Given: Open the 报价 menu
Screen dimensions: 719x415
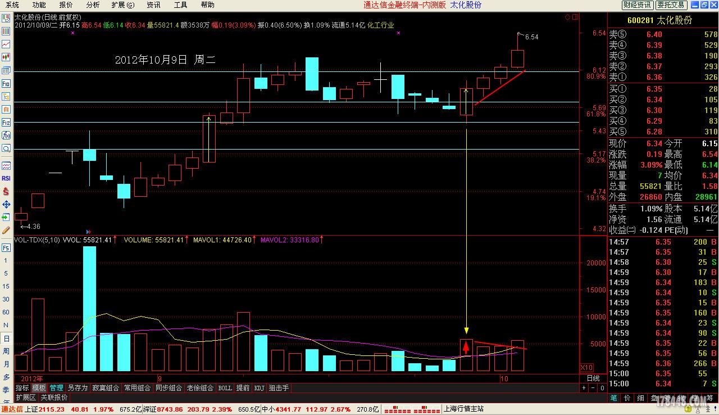Looking at the screenshot, I should (66, 5).
